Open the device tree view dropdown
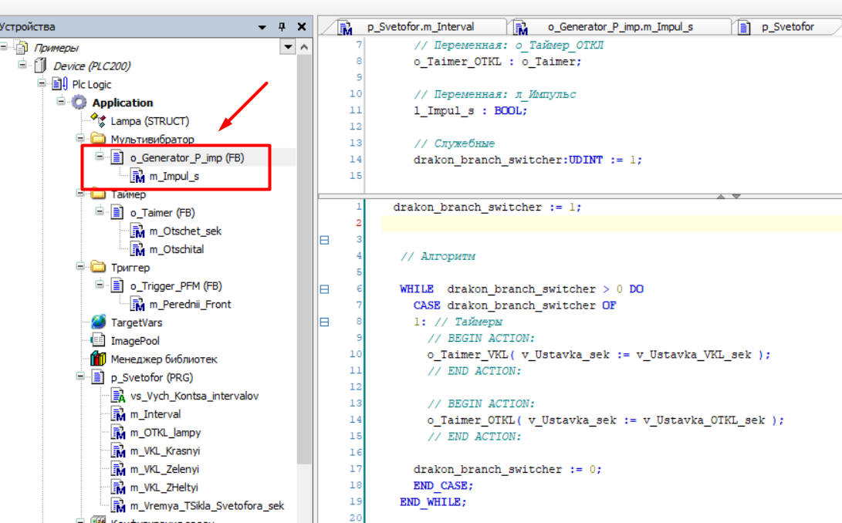This screenshot has height=523, width=842. [288, 47]
